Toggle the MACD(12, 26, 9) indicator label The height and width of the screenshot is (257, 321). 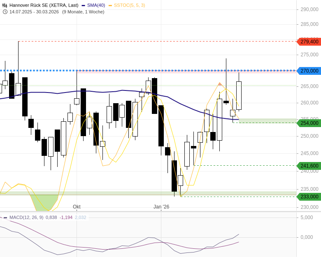point(26,217)
